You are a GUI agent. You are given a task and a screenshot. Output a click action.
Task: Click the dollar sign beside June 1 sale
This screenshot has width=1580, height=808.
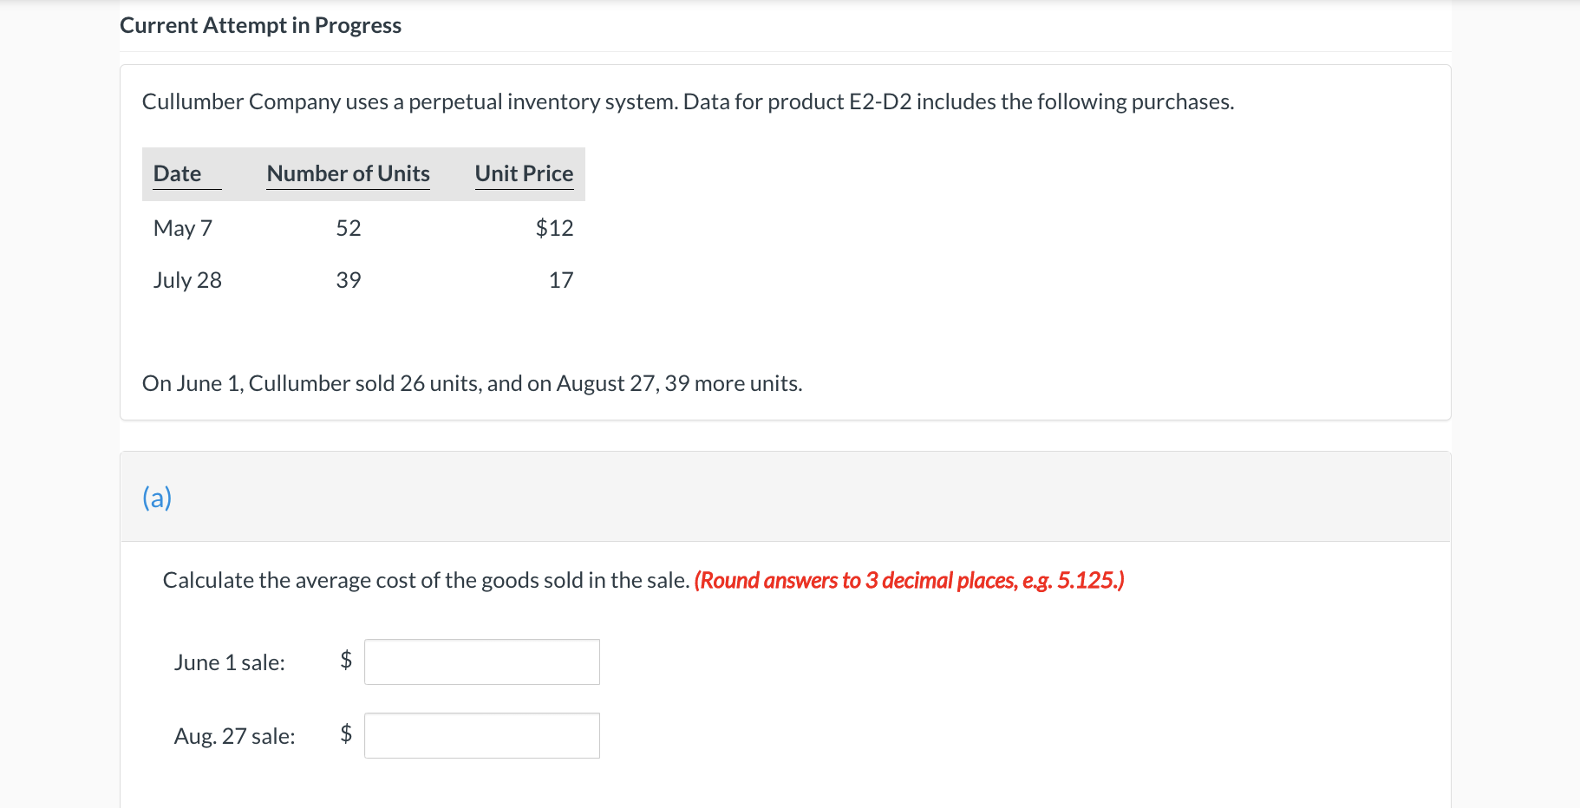pyautogui.click(x=346, y=661)
